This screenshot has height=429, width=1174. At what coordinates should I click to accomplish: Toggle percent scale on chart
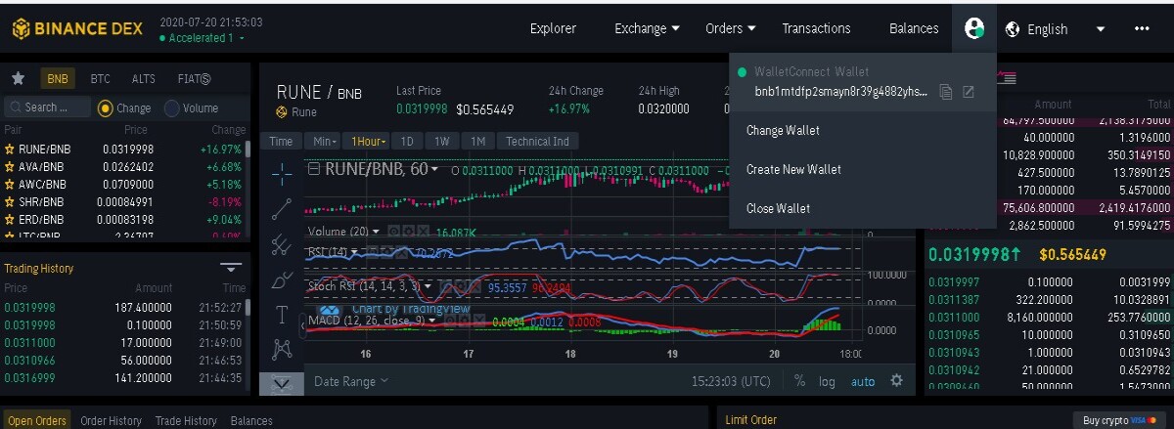coord(799,381)
